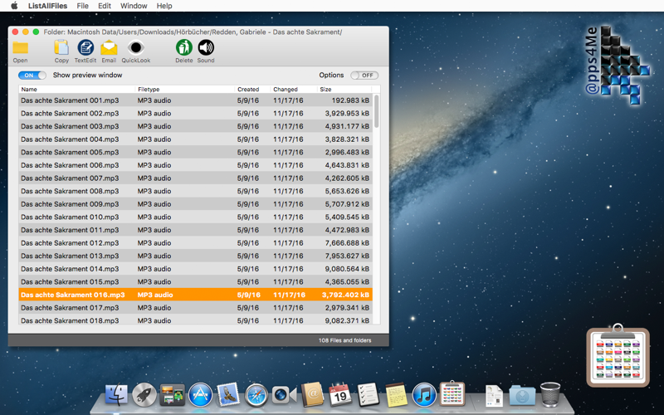Select Das achte Sakrament 013.mp3
Viewport: 664px width, 415px height.
[x=195, y=256]
